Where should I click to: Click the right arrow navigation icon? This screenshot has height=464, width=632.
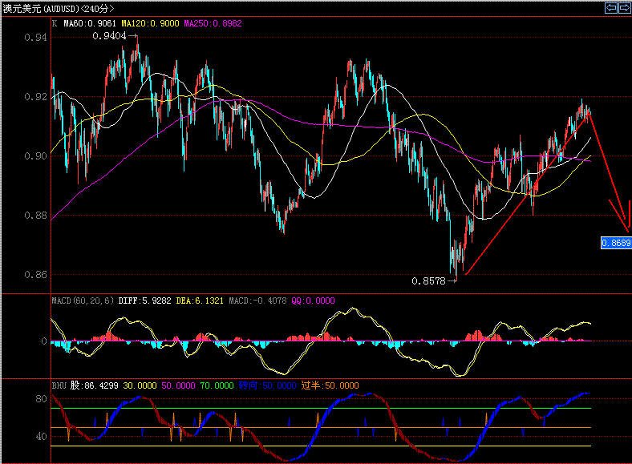(624, 8)
